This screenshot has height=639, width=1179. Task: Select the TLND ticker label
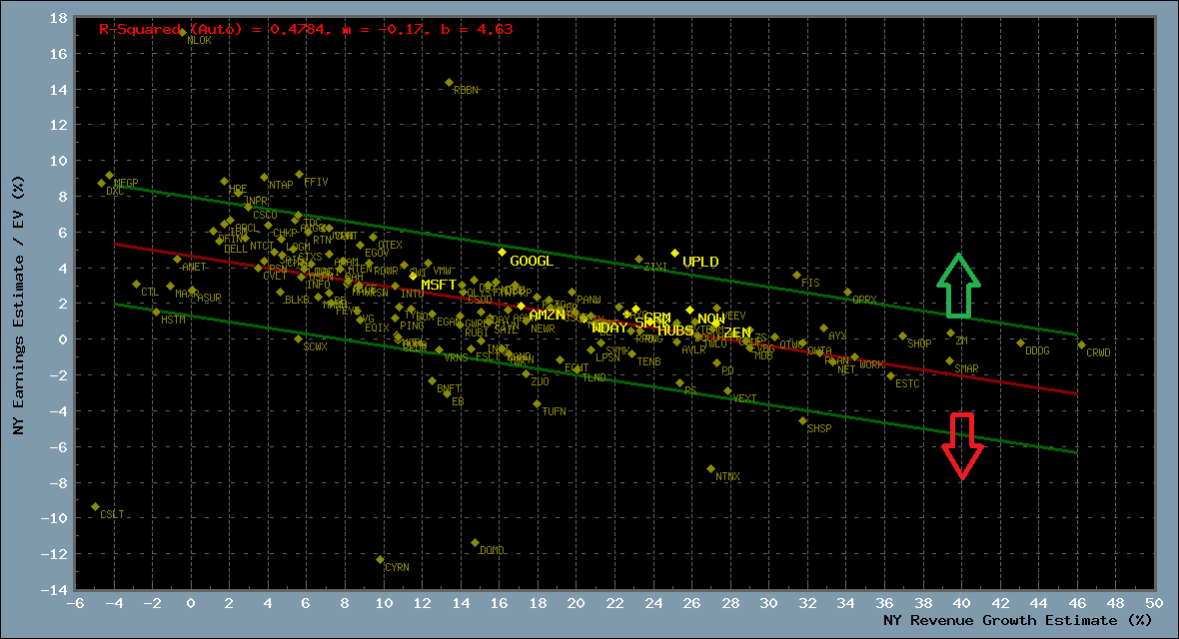(x=594, y=378)
